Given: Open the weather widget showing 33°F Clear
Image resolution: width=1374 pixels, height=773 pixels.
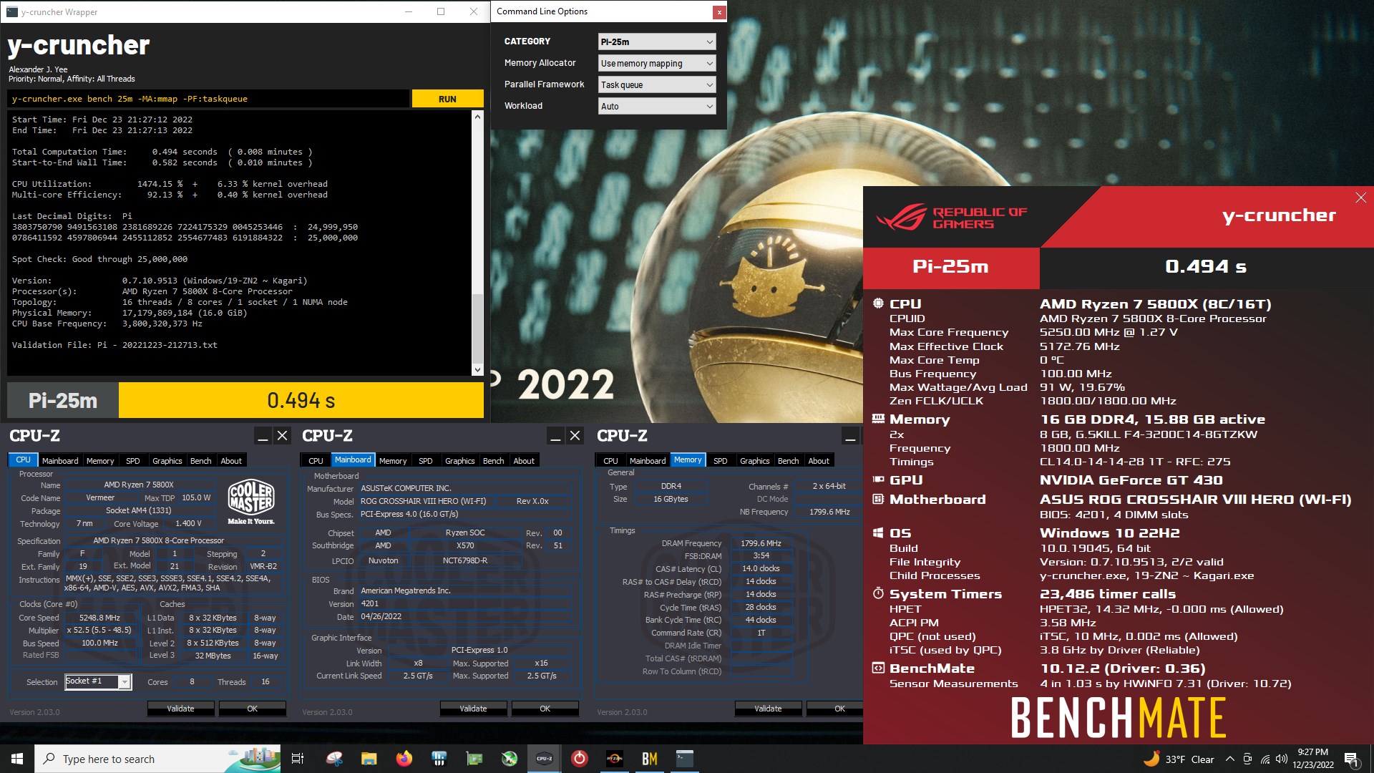Looking at the screenshot, I should tap(1179, 759).
